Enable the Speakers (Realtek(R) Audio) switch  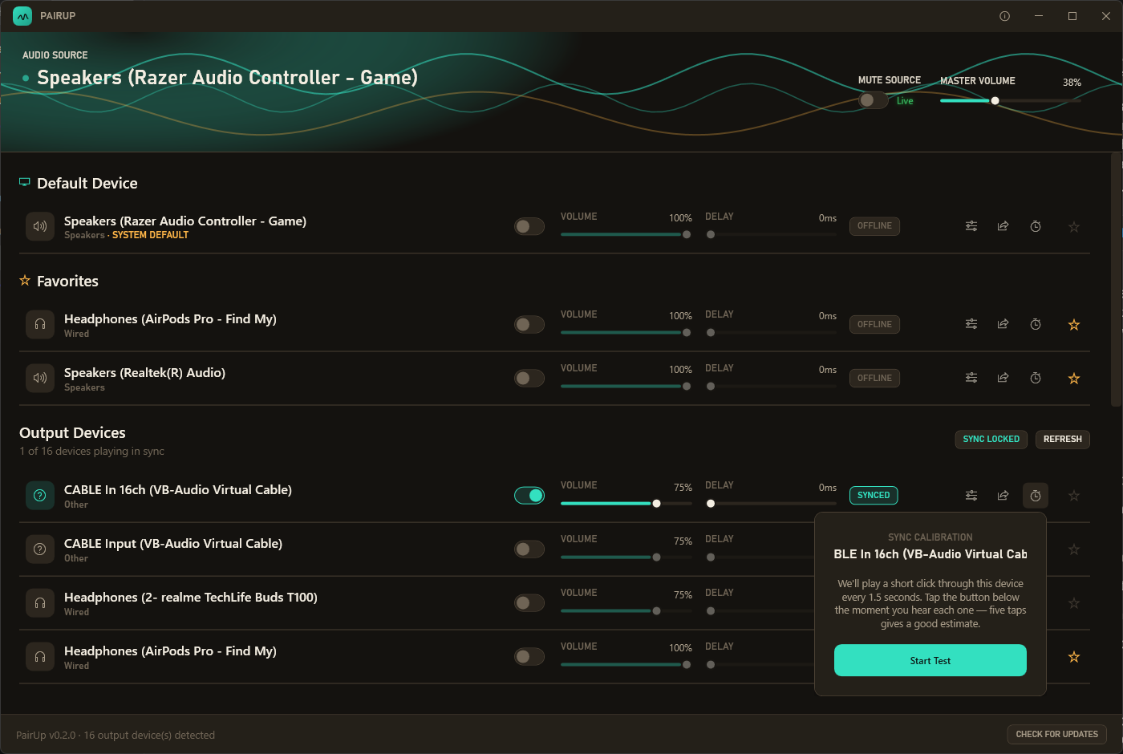point(529,378)
